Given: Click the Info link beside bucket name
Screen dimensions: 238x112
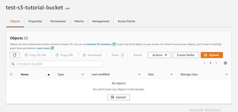Looking at the screenshot, I should tap(68, 9).
